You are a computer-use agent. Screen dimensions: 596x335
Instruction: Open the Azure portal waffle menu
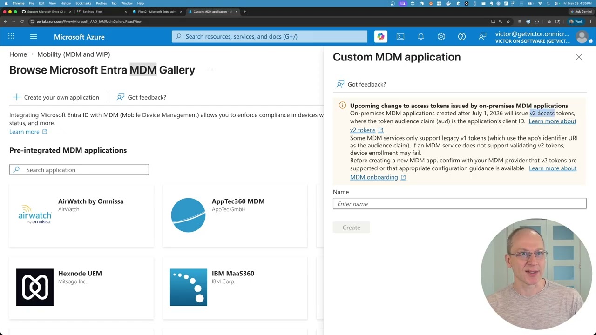[x=11, y=36]
